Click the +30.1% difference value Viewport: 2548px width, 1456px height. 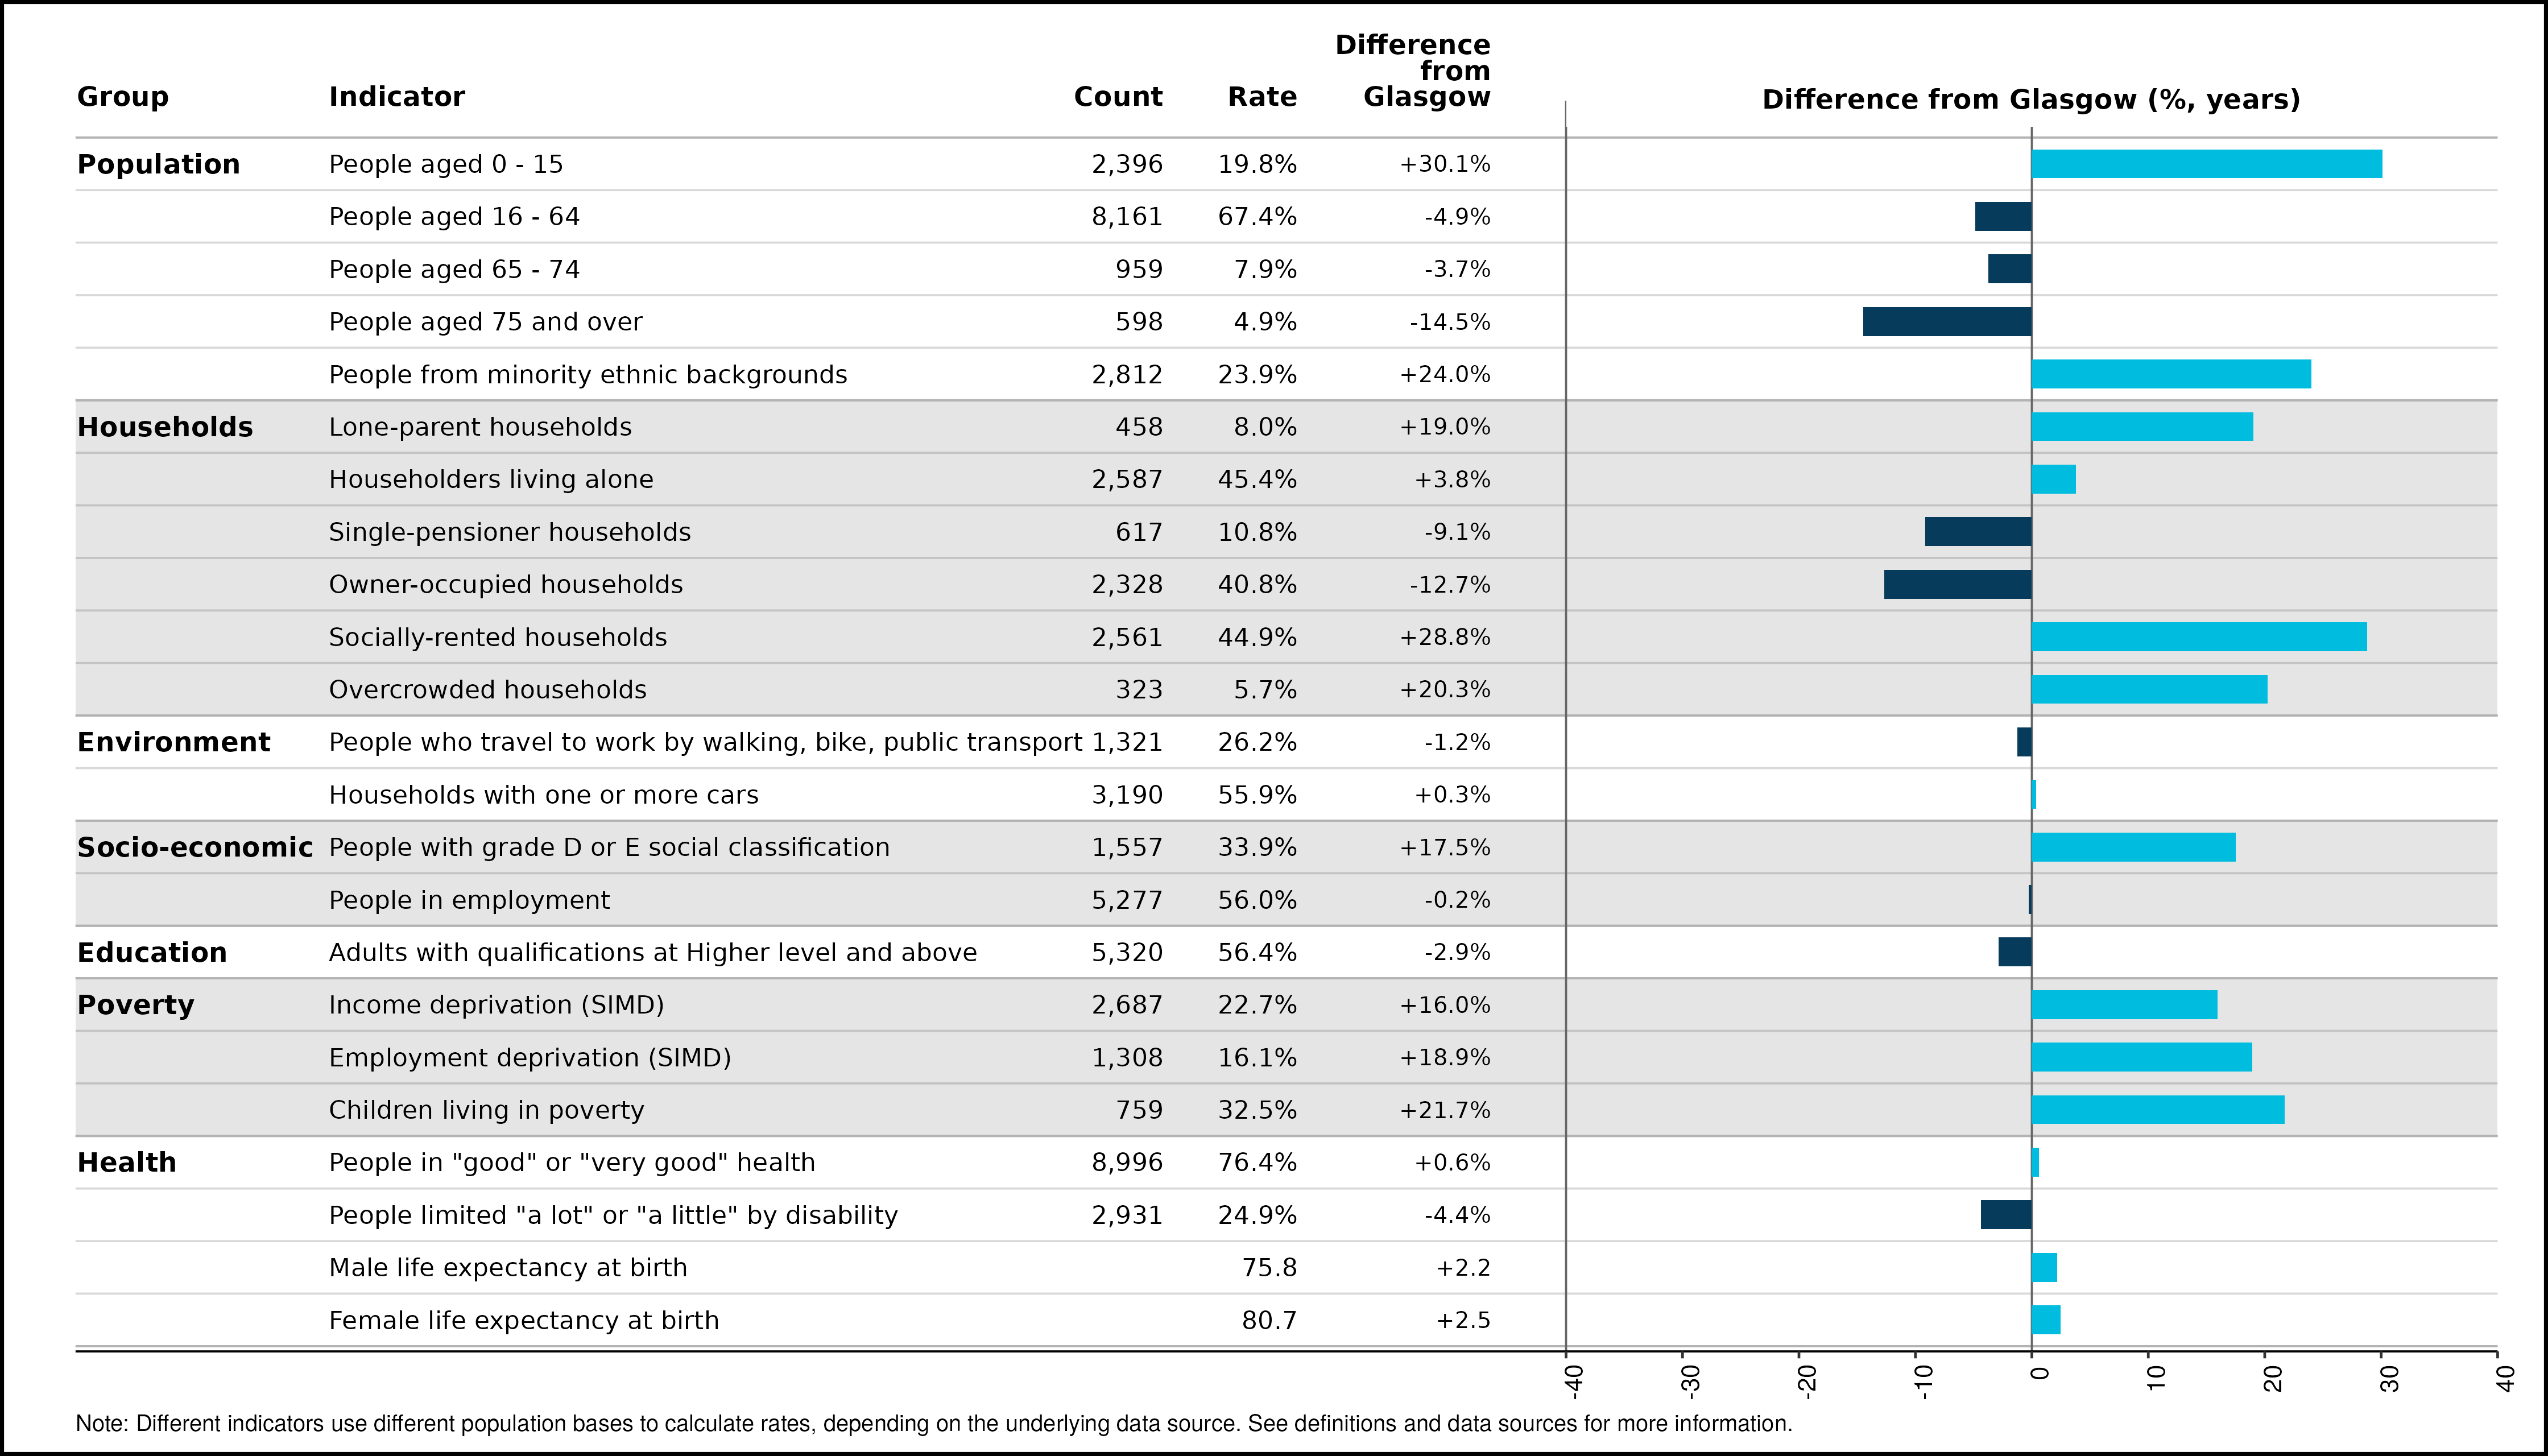[1444, 164]
